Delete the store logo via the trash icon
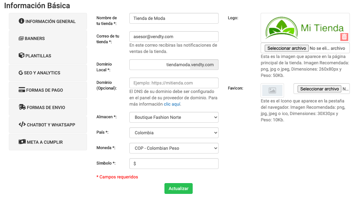This screenshot has width=353, height=197. click(x=344, y=37)
